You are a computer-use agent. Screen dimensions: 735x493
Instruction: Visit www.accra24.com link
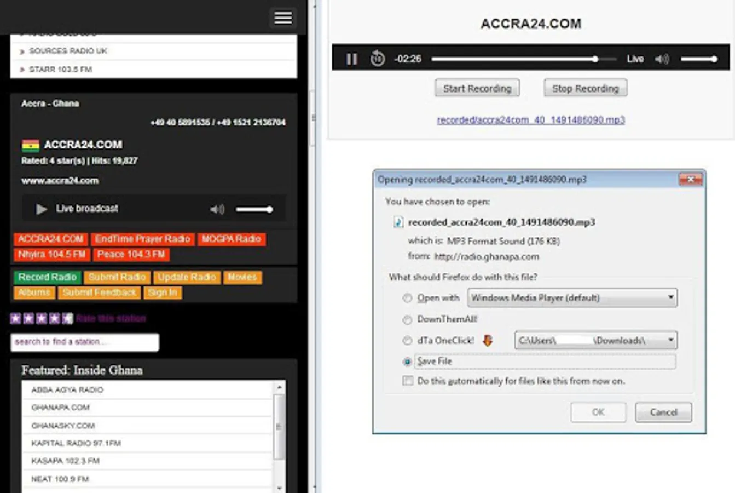(60, 180)
